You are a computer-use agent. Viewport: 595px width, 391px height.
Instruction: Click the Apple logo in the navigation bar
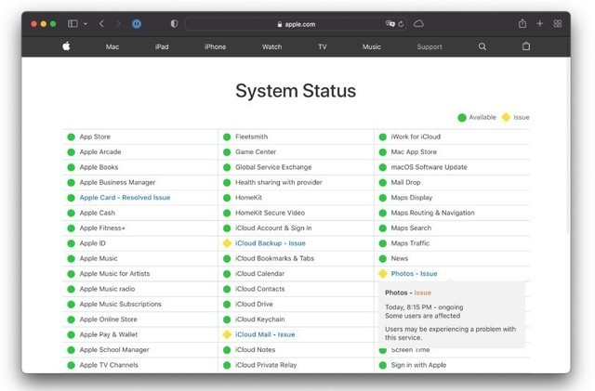pyautogui.click(x=66, y=46)
